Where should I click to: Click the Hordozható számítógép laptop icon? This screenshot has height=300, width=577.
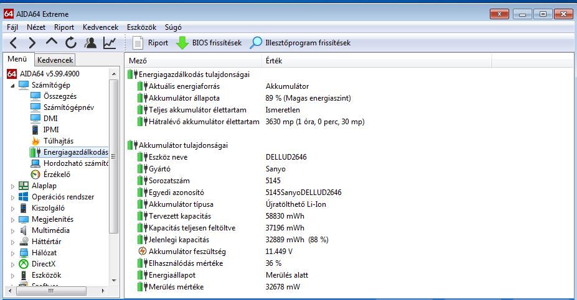point(35,163)
